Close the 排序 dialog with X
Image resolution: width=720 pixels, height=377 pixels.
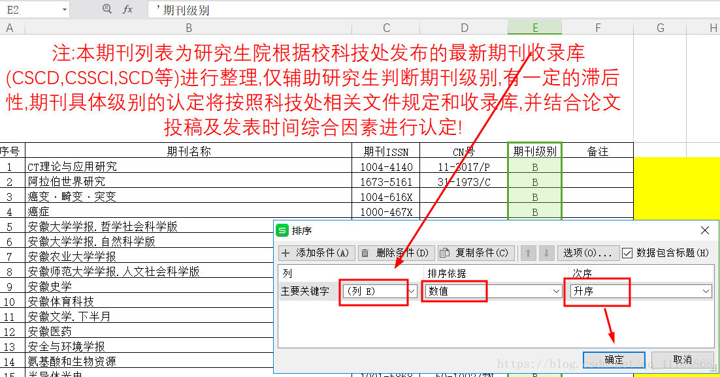point(705,230)
